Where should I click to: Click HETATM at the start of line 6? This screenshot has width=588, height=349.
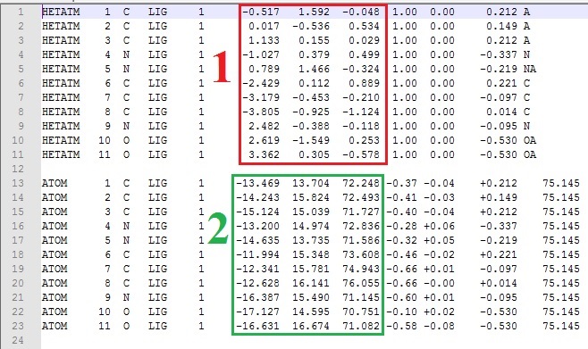[x=61, y=83]
